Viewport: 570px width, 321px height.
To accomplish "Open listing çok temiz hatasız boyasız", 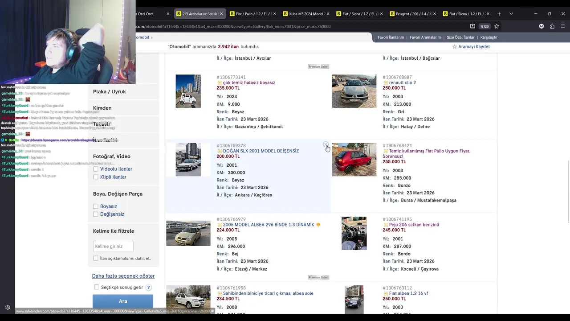I will 249,82.
